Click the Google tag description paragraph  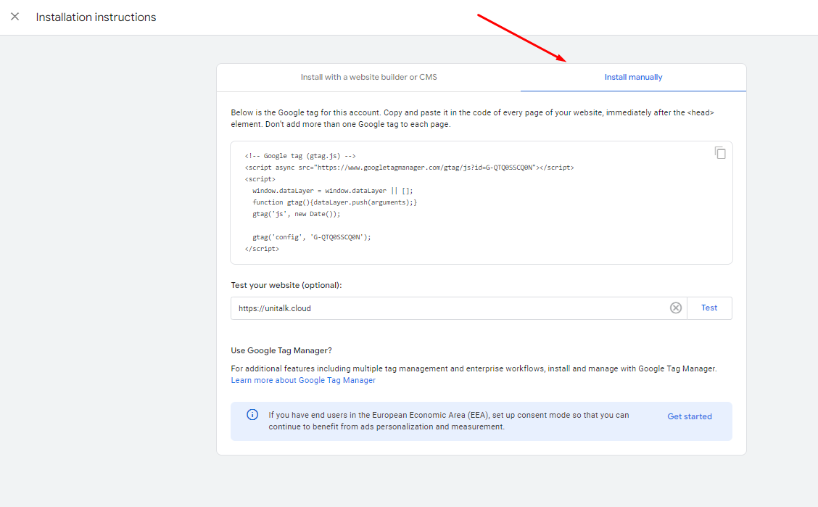coord(473,119)
